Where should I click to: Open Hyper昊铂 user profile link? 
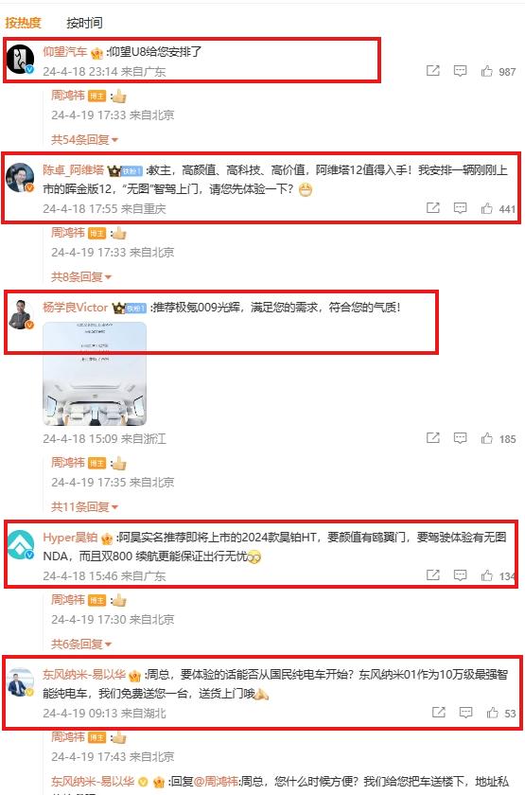click(x=70, y=538)
